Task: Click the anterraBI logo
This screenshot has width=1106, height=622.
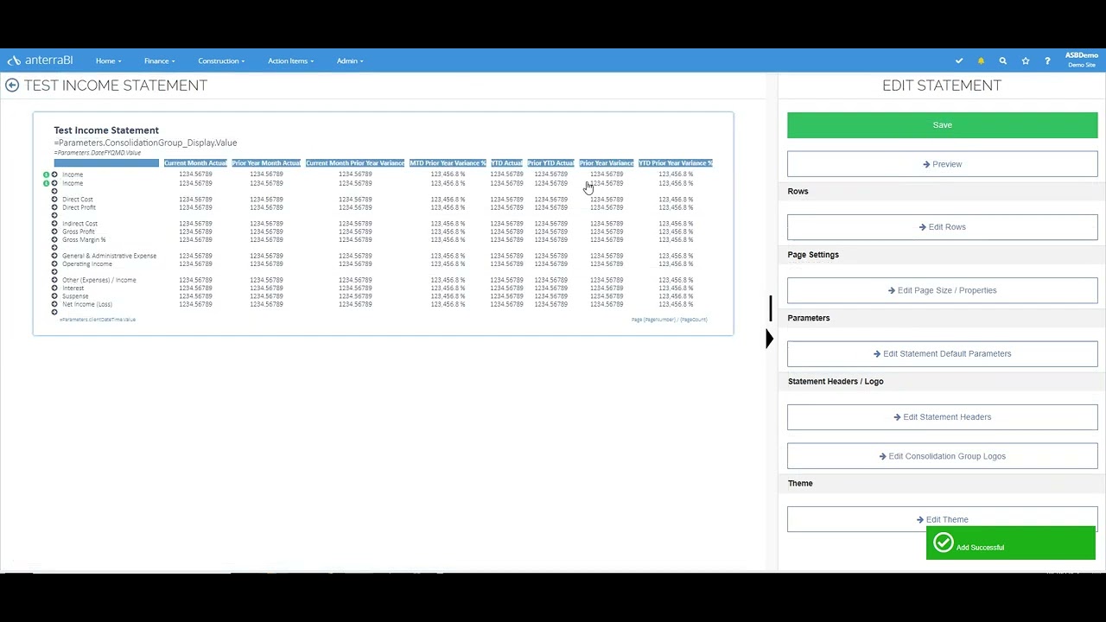Action: click(40, 60)
